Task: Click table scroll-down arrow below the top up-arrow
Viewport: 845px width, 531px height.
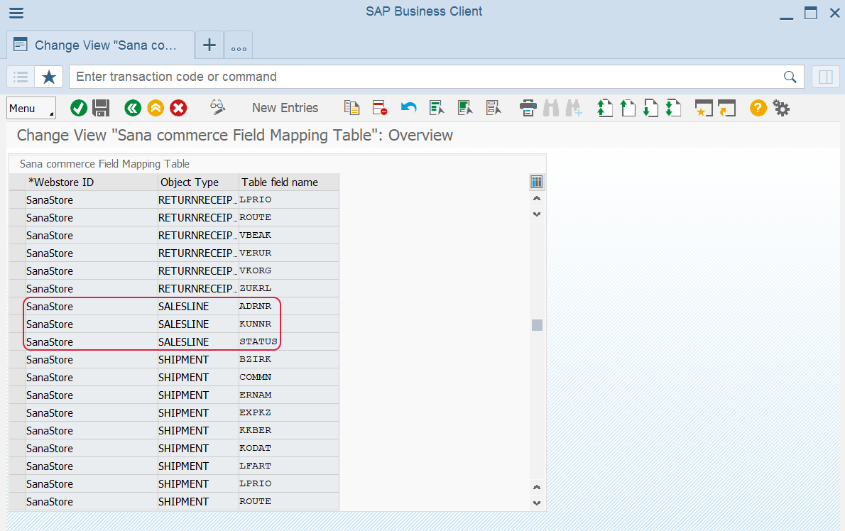Action: (x=537, y=214)
